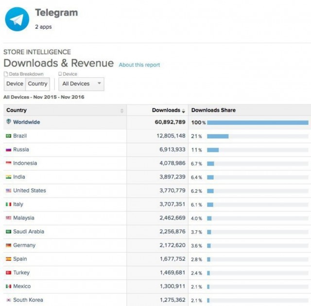This screenshot has width=311, height=306.
Task: Select the Brazil country name
Action: pos(20,136)
